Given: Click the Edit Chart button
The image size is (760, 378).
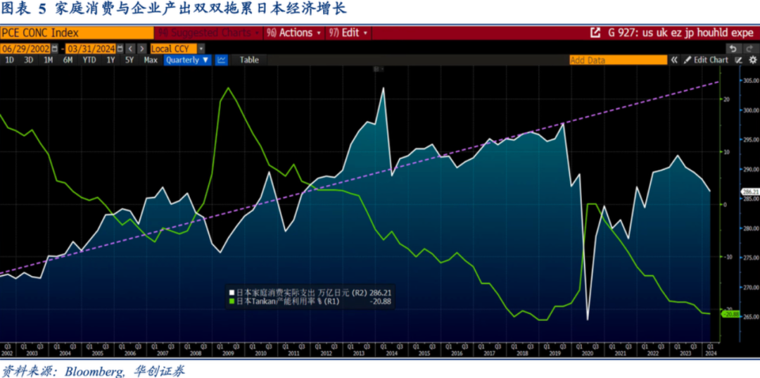Looking at the screenshot, I should 707,60.
